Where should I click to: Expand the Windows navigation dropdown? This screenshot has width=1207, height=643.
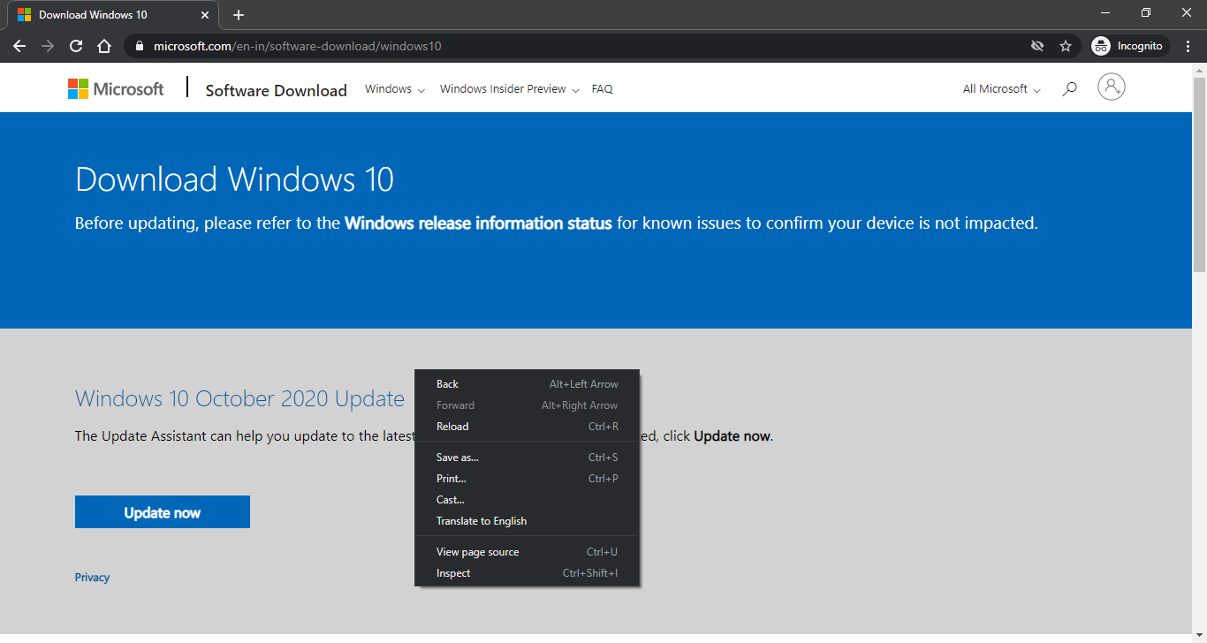click(395, 89)
